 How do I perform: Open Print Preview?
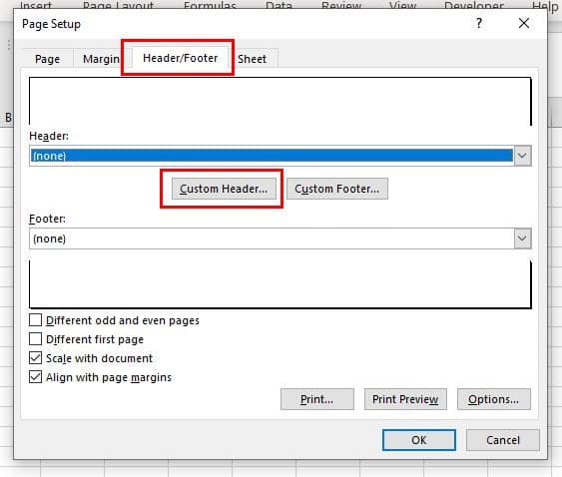pyautogui.click(x=405, y=399)
